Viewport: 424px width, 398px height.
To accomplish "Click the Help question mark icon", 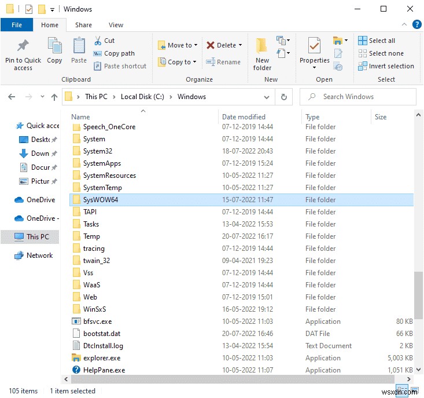I will point(416,24).
